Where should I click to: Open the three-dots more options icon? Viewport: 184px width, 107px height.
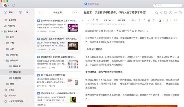click(175, 13)
